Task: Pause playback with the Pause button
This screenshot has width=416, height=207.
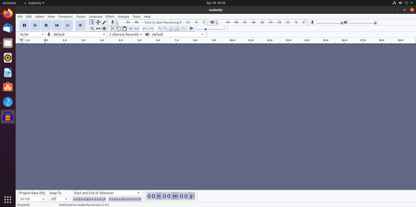Action: (x=24, y=25)
